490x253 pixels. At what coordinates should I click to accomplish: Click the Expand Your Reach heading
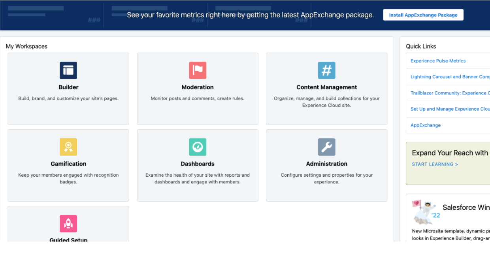coord(450,153)
